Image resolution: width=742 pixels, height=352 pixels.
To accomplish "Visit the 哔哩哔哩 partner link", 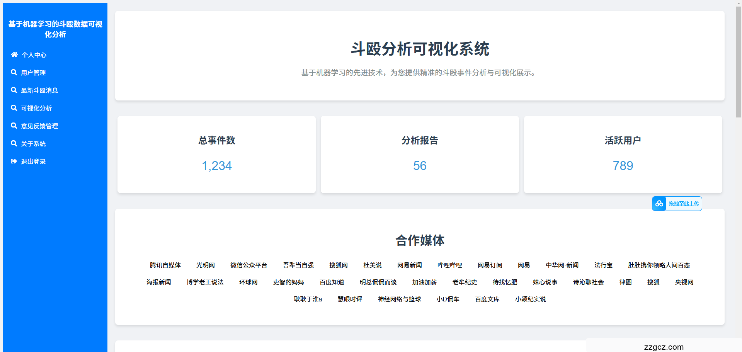I will 449,265.
